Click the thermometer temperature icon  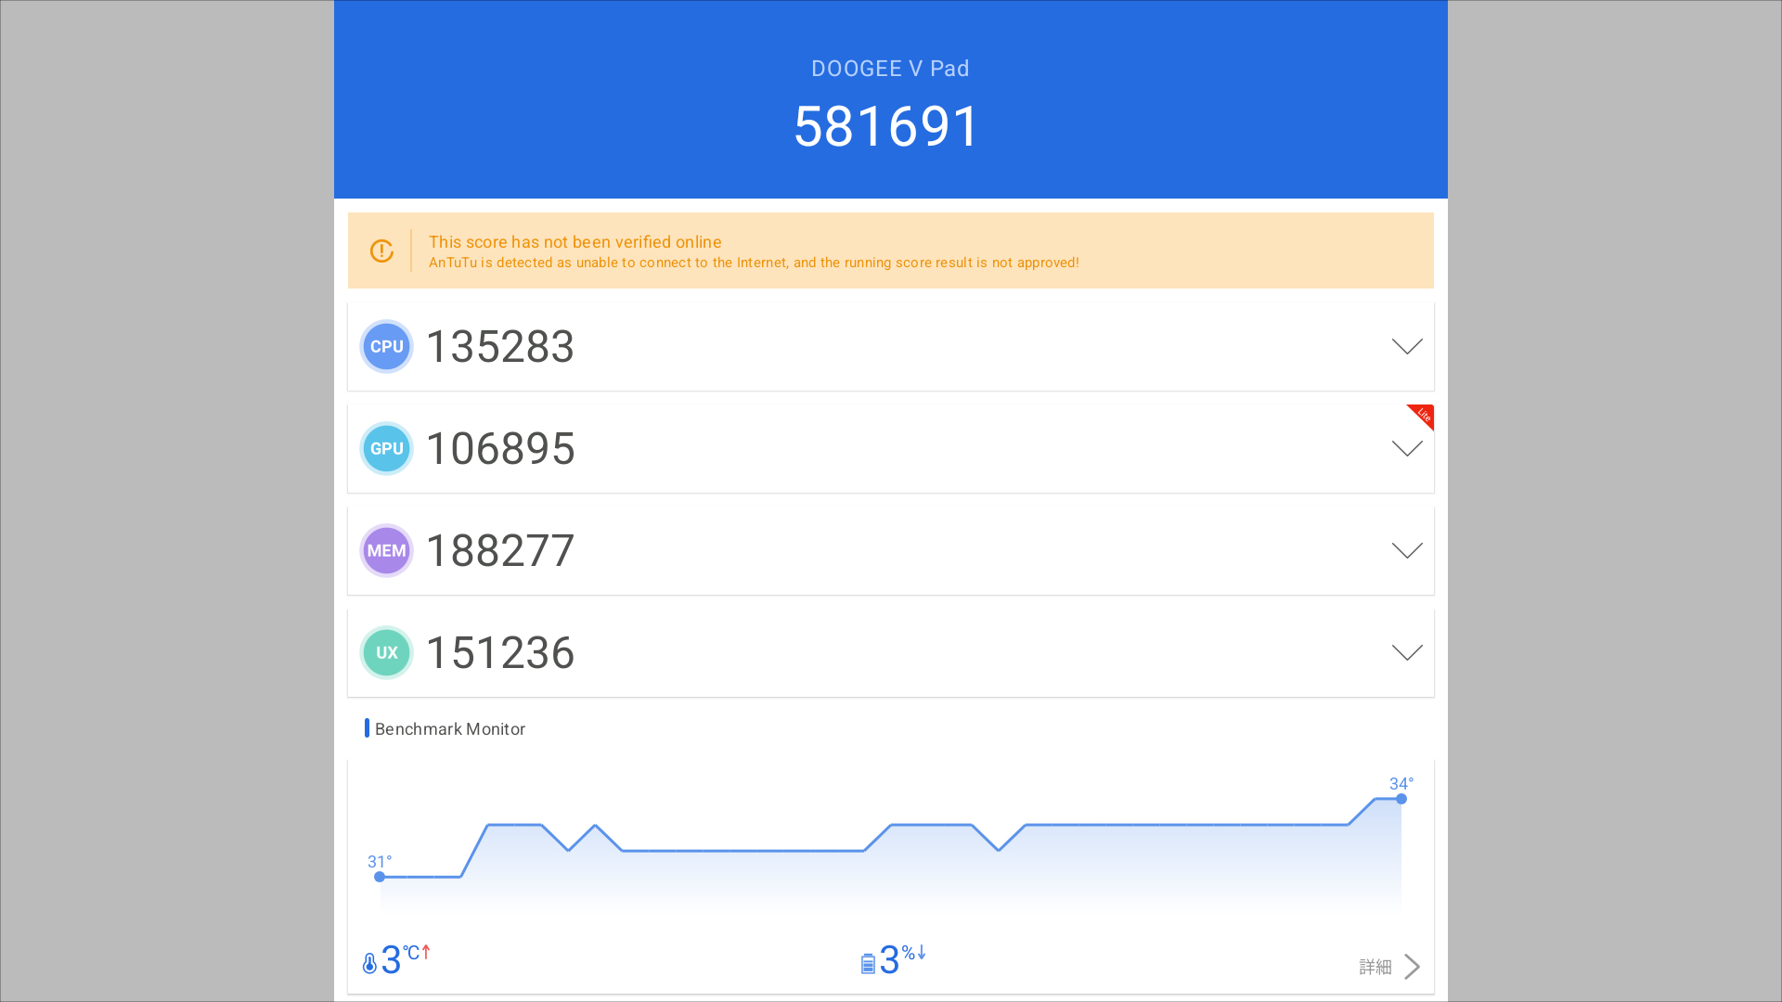369,963
